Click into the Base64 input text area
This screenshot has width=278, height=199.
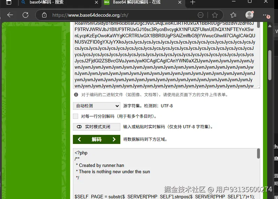[x=165, y=55]
